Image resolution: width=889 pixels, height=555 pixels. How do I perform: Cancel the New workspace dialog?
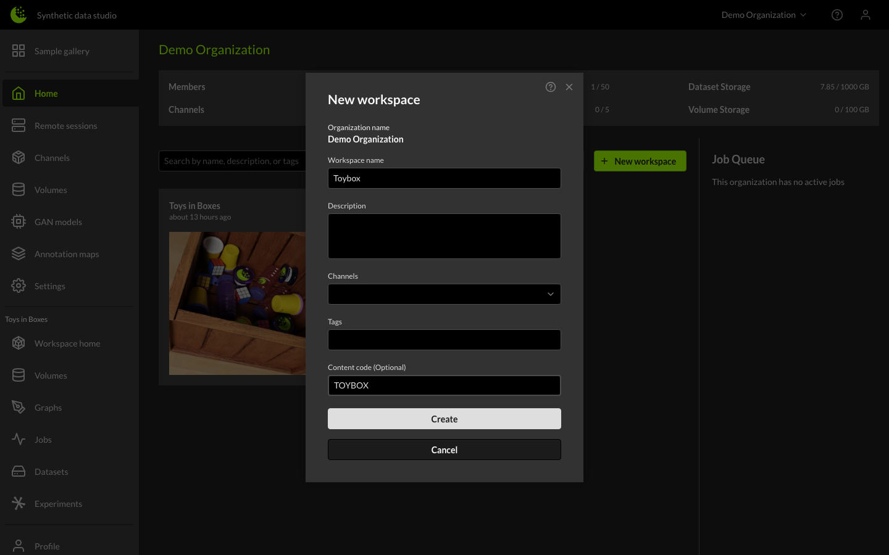coord(444,450)
